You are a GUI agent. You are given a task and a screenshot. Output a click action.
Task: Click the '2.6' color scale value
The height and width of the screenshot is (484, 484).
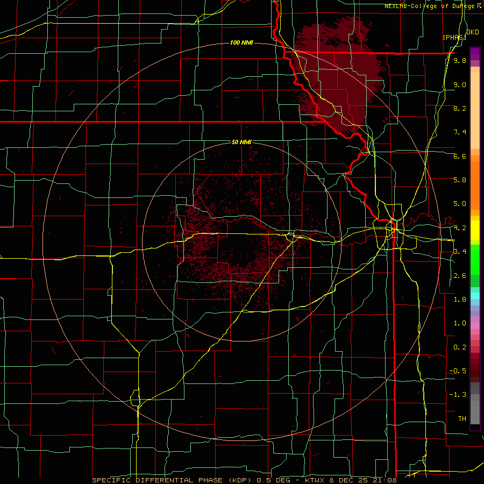coord(460,276)
